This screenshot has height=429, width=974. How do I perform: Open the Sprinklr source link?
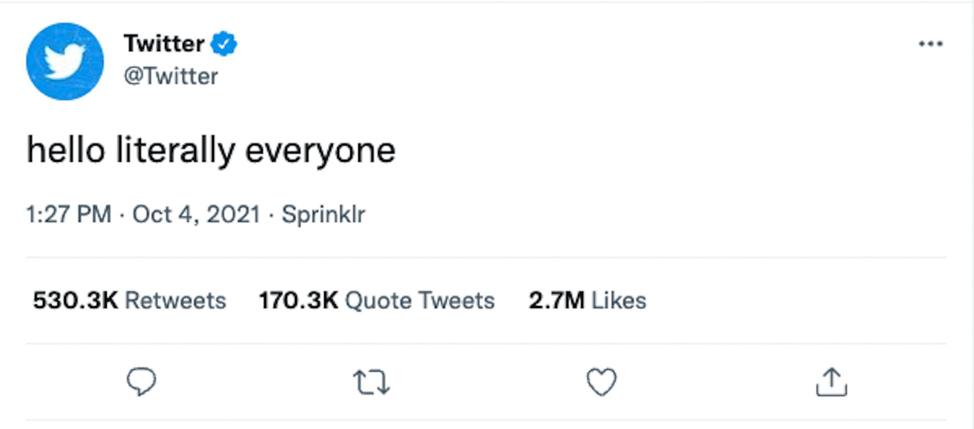[324, 214]
